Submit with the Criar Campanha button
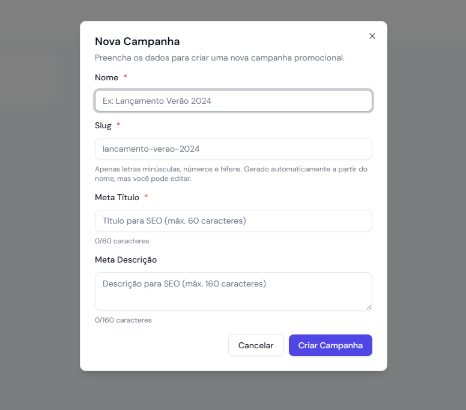The height and width of the screenshot is (410, 466). pos(330,345)
